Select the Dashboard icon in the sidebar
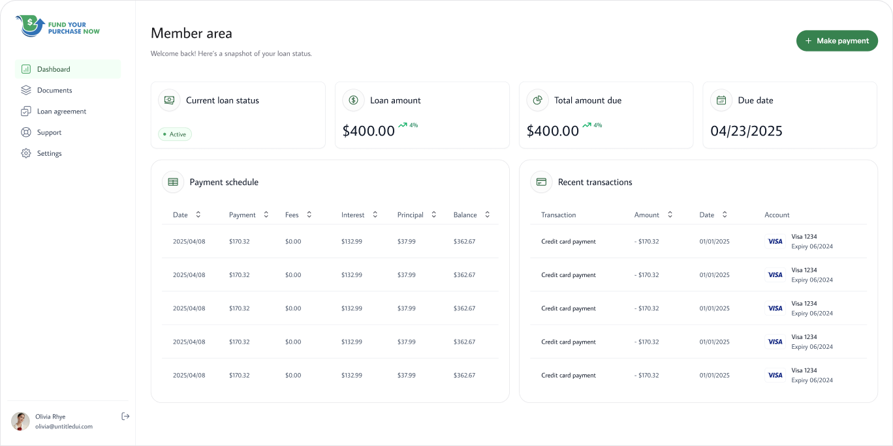The image size is (893, 446). [26, 68]
